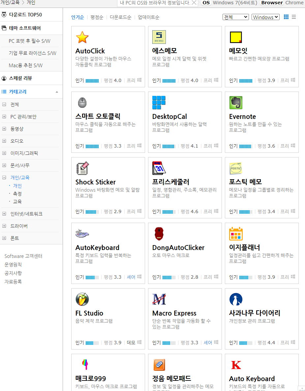Expand the 폰트 category
Image resolution: width=305 pixels, height=391 pixels.
[x=4, y=238]
